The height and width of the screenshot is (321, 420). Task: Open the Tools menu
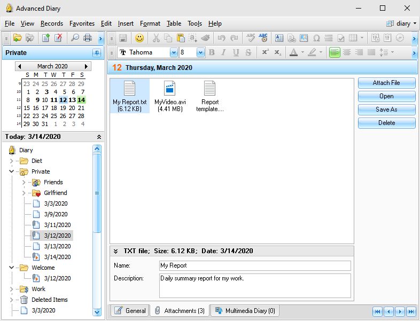coord(195,24)
